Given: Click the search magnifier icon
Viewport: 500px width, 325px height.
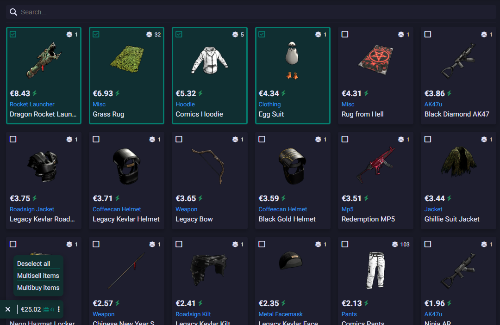Looking at the screenshot, I should tap(13, 12).
